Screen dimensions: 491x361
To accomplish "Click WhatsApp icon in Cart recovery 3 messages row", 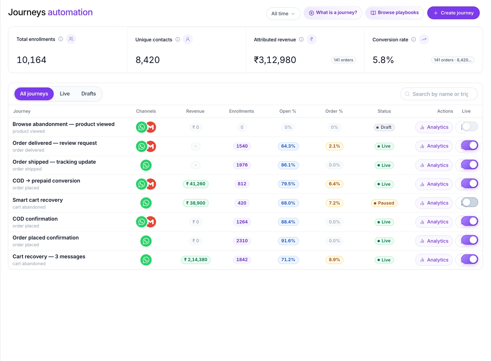I will 146,260.
